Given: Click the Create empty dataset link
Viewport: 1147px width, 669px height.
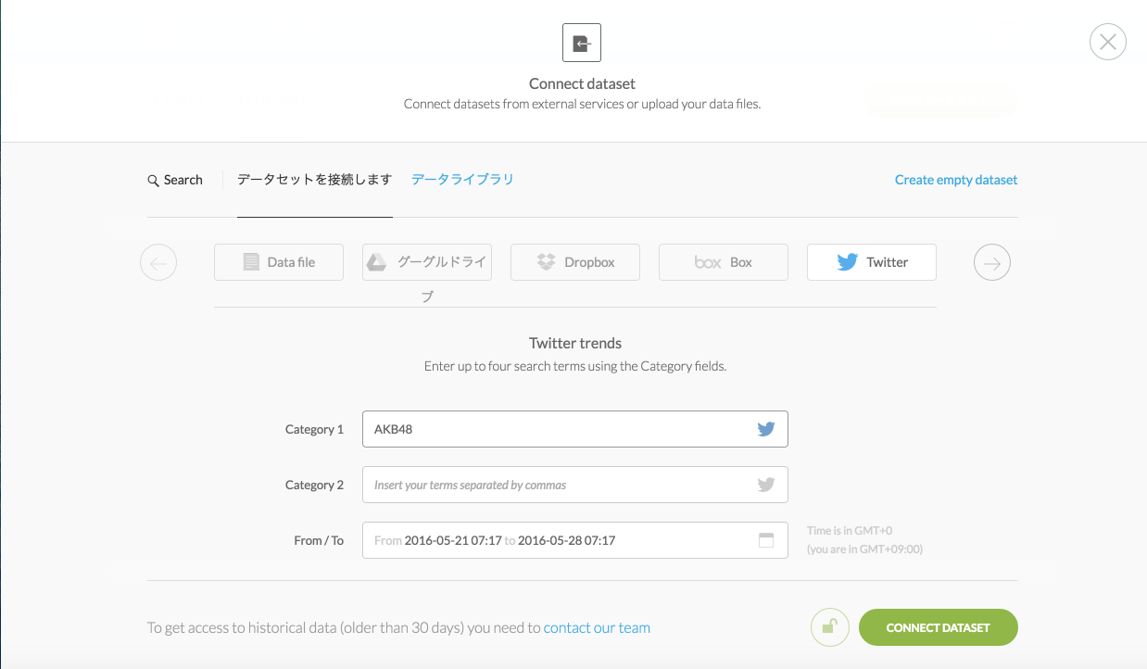Looking at the screenshot, I should (956, 180).
